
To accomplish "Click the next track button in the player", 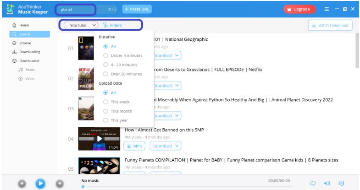I will tap(60, 183).
